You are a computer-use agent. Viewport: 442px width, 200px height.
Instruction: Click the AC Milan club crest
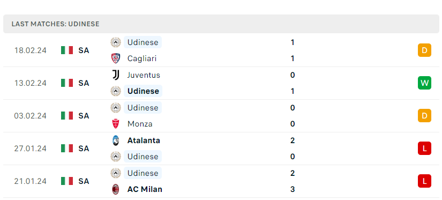116,189
